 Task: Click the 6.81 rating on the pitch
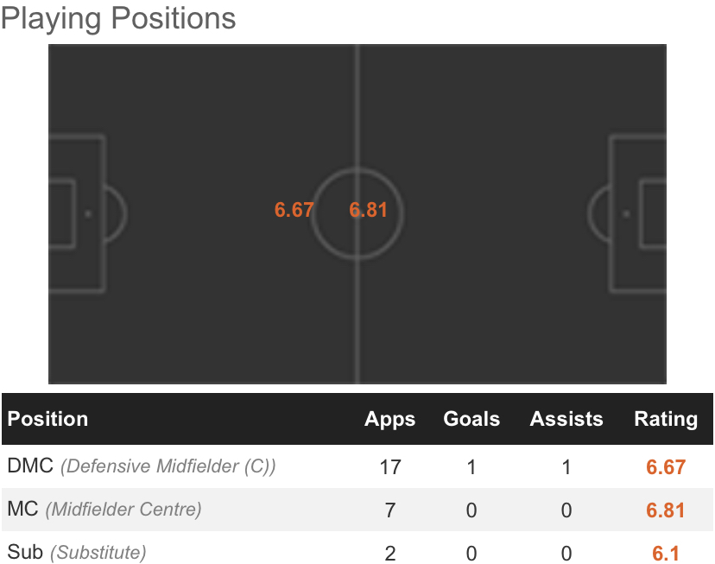pos(369,210)
